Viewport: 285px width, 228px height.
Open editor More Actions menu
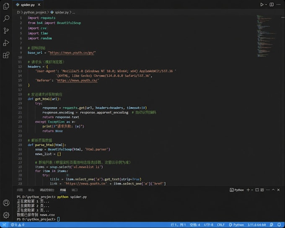pyautogui.click(x=278, y=5)
